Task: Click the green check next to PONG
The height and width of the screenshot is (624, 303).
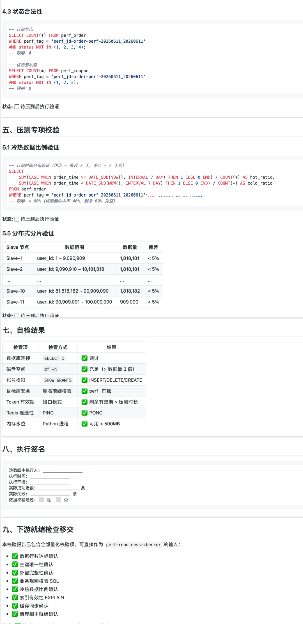Action: pos(84,413)
